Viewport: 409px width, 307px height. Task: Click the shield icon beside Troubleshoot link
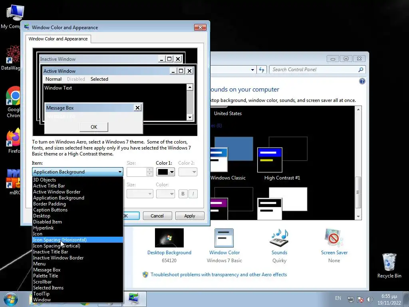tap(145, 275)
